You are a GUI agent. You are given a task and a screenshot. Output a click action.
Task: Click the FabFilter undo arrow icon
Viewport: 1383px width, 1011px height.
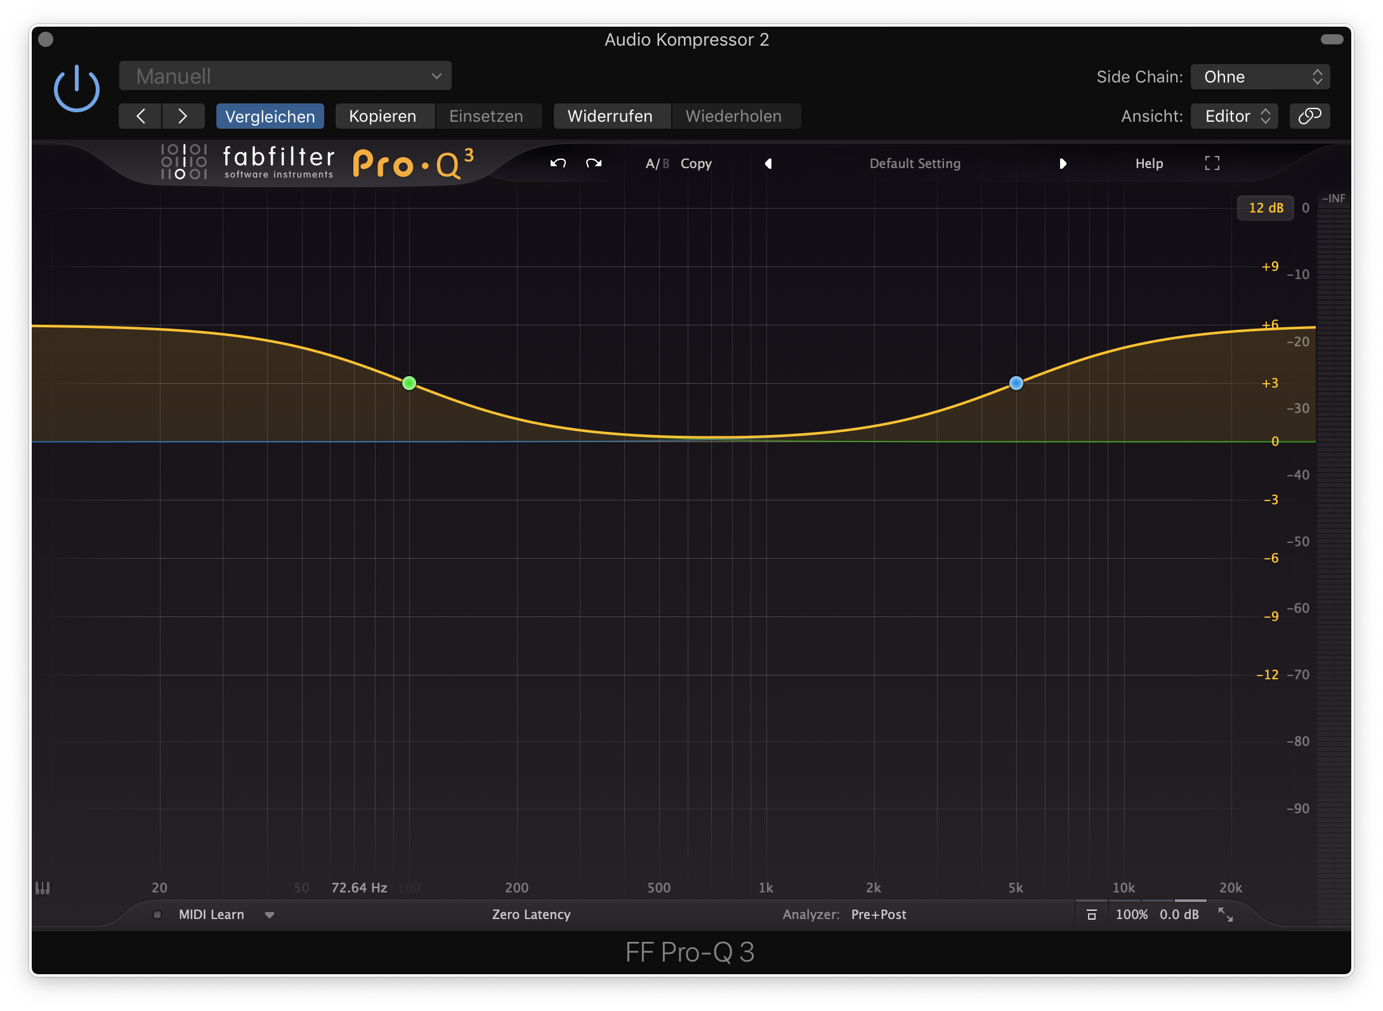[558, 164]
